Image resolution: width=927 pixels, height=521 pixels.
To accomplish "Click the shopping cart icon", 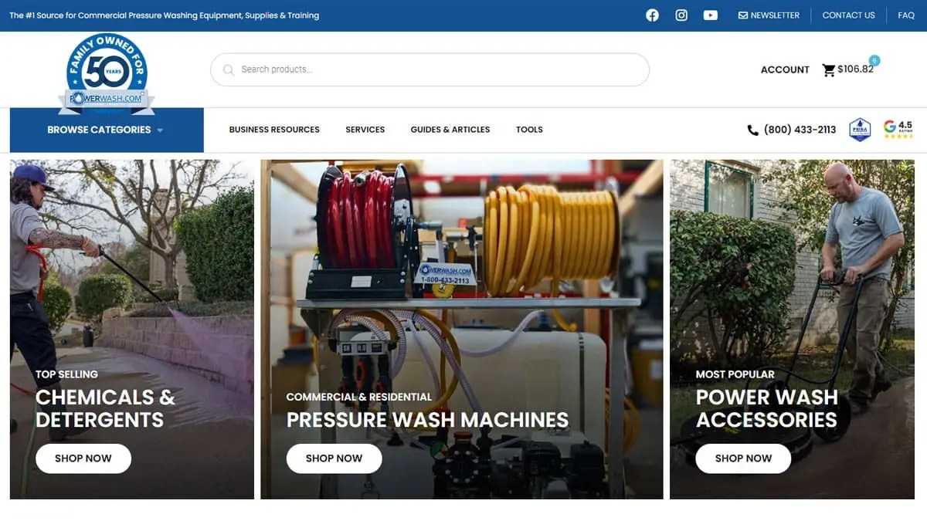I will [828, 69].
